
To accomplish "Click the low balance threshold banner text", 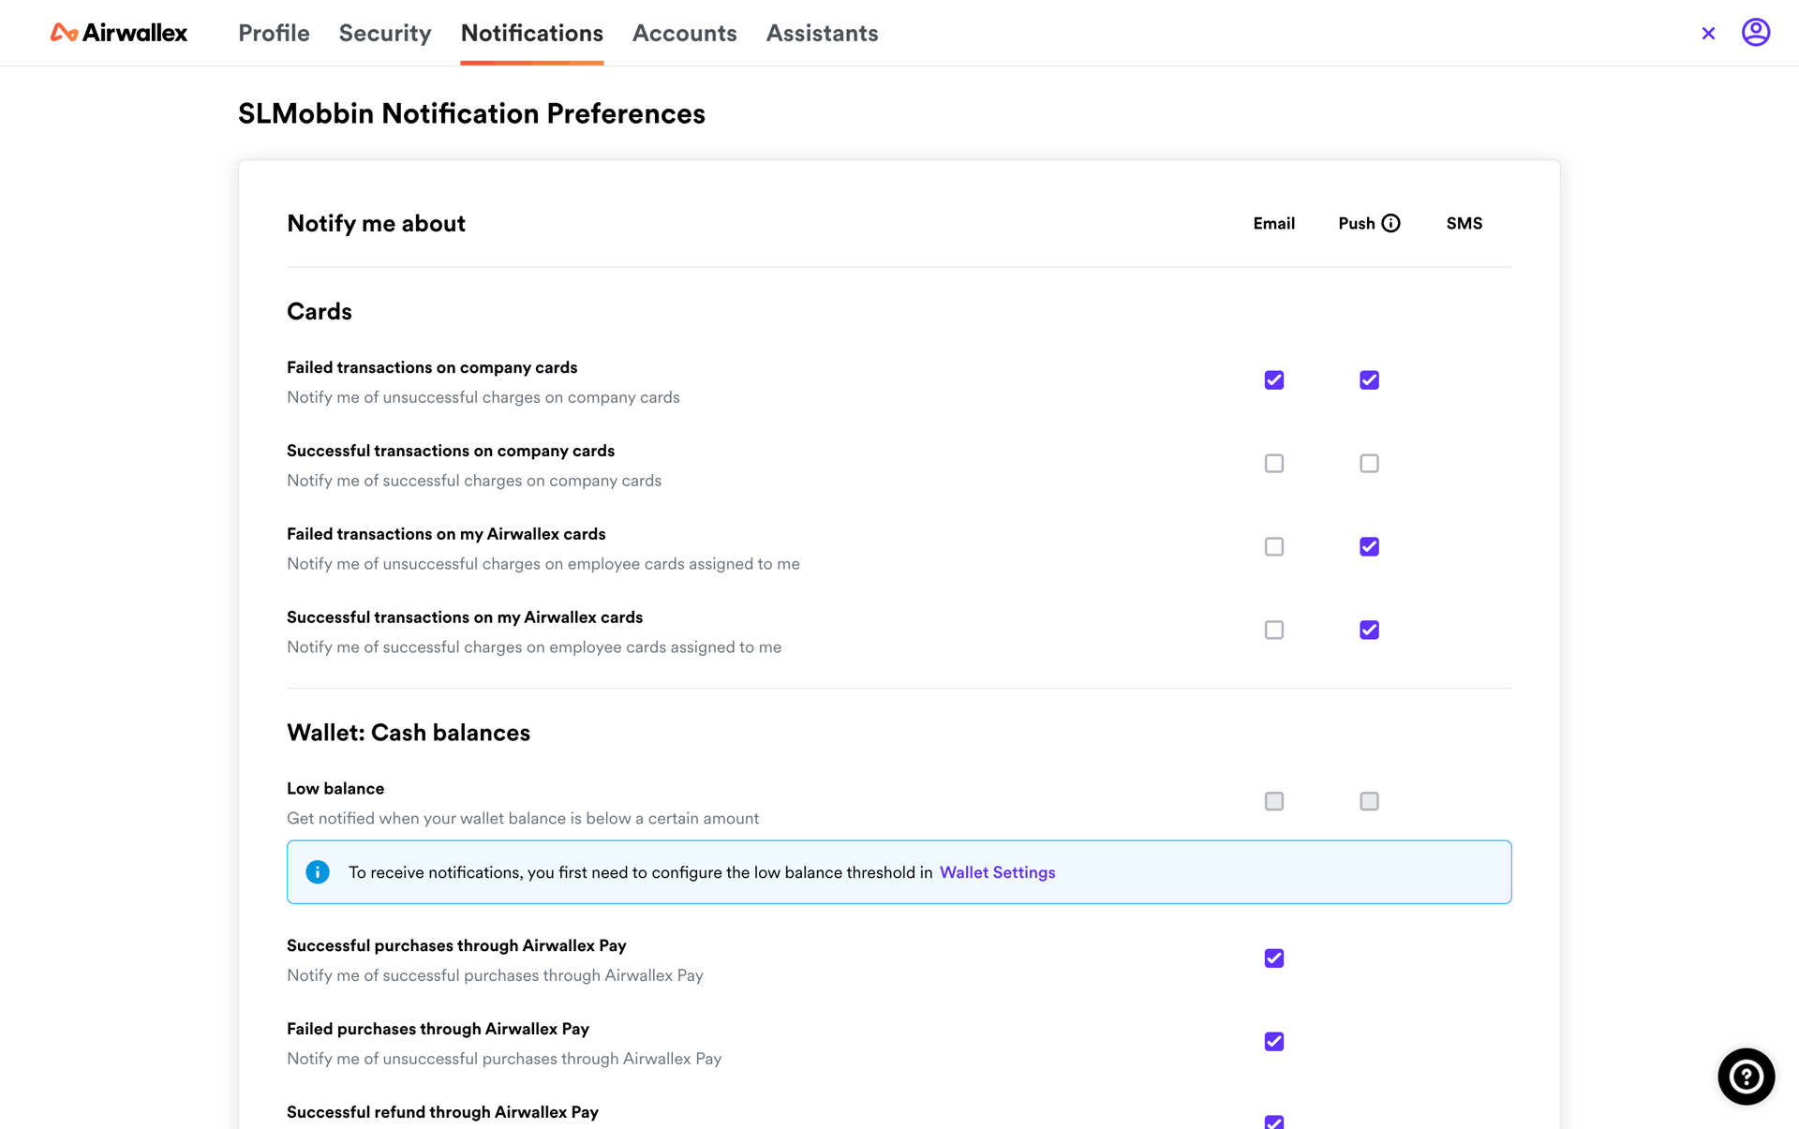I will pos(640,872).
